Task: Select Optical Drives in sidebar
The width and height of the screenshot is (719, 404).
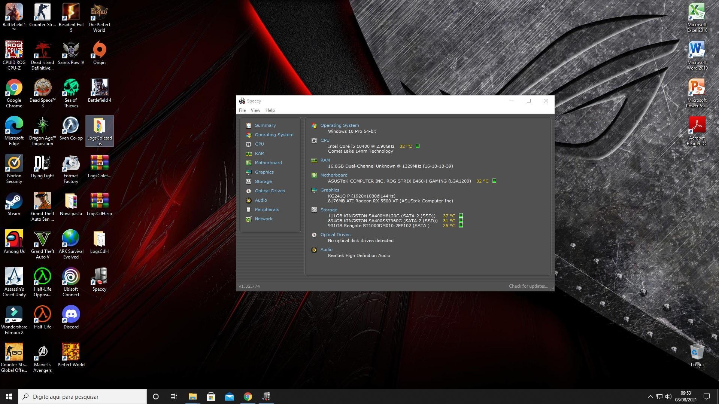Action: click(270, 191)
